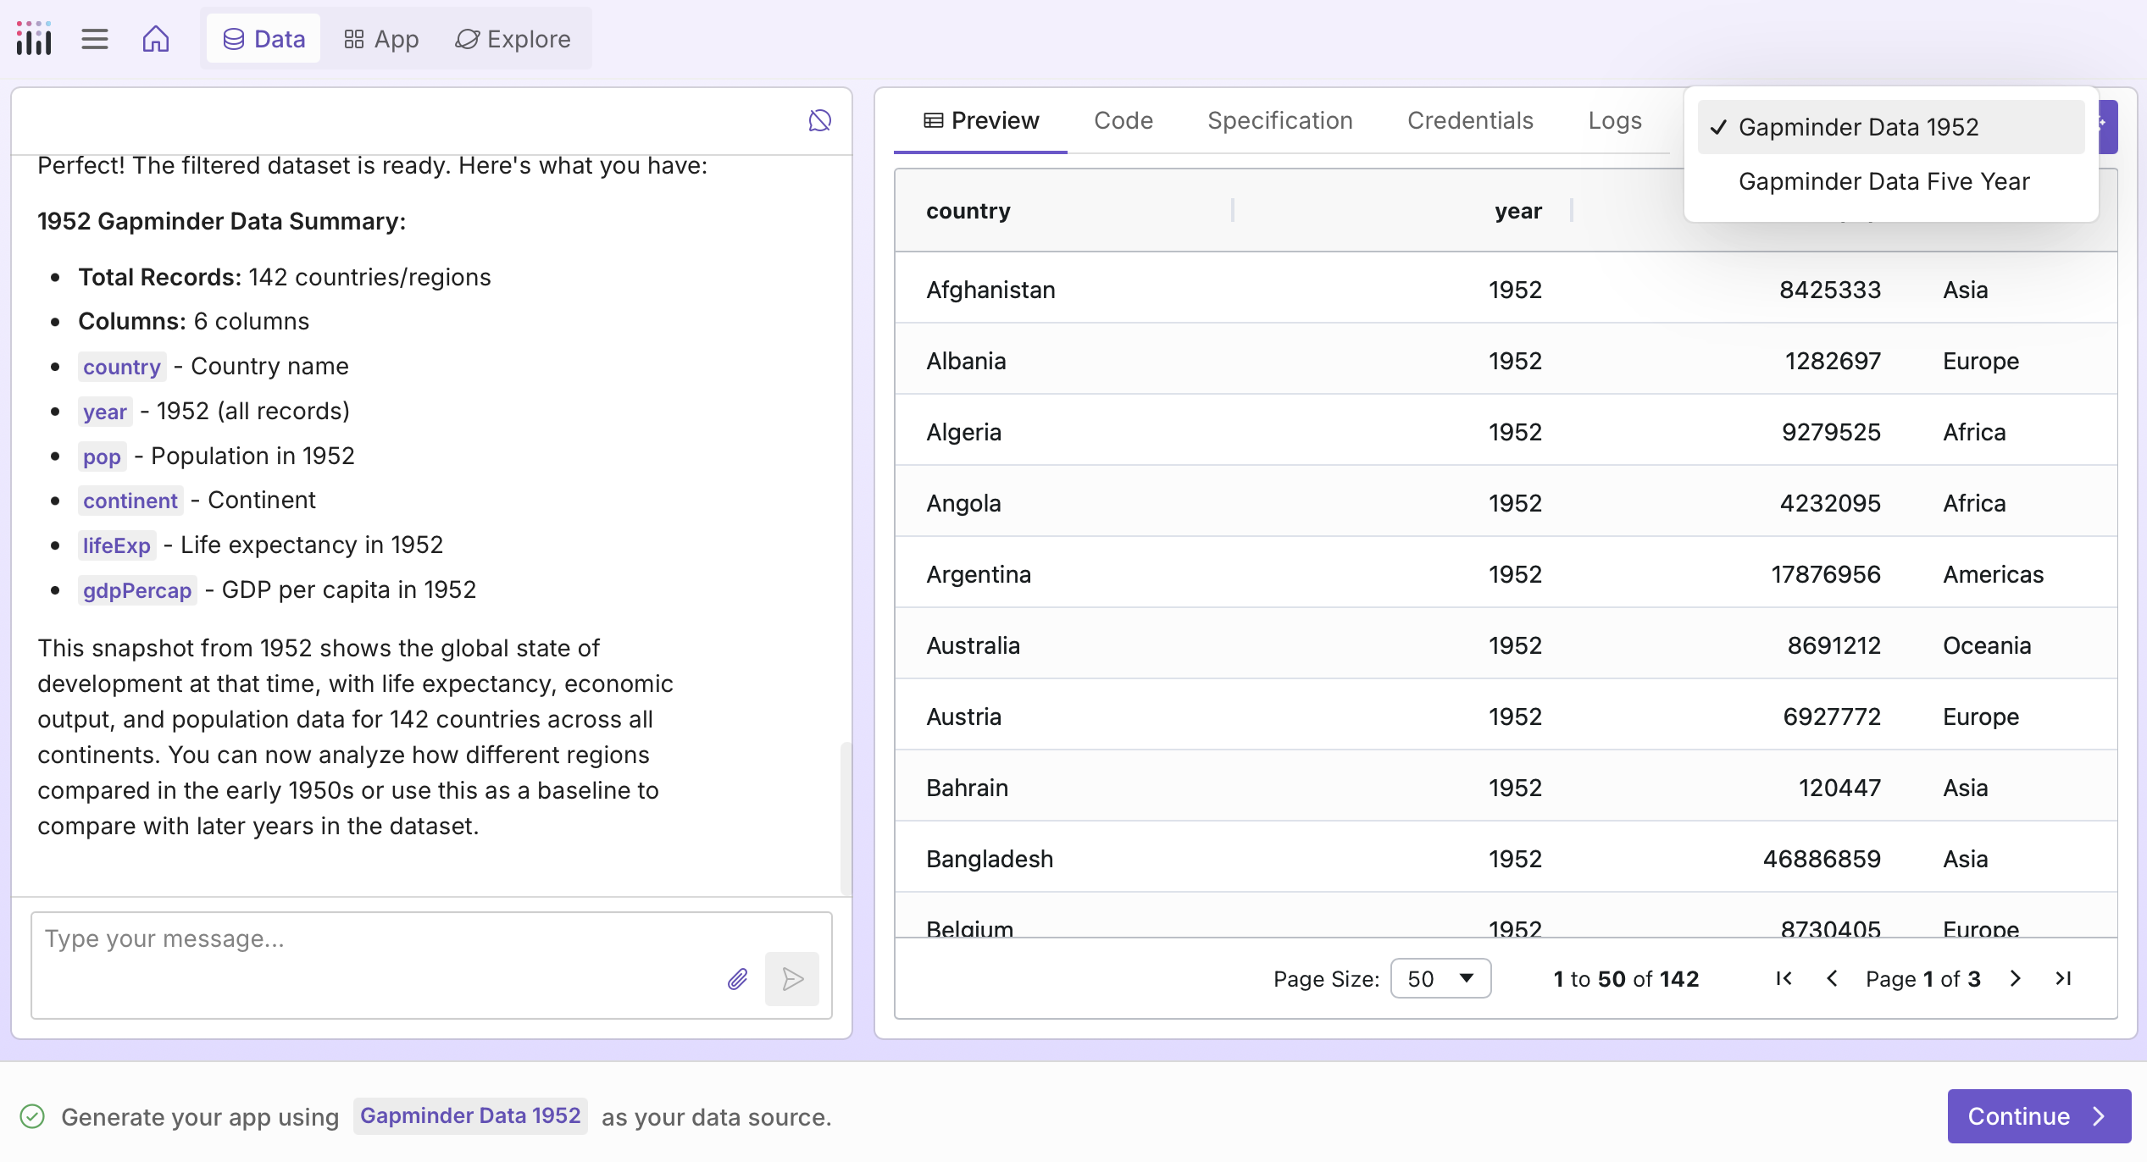This screenshot has width=2147, height=1162.
Task: Open the hamburger navigation menu
Action: click(x=94, y=38)
